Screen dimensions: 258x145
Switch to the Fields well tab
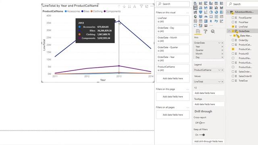tap(198, 31)
